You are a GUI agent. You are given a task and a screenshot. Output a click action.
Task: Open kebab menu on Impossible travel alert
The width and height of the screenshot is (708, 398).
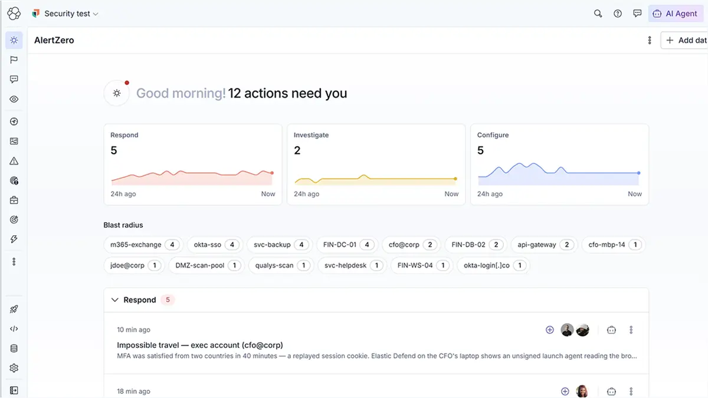tap(631, 330)
